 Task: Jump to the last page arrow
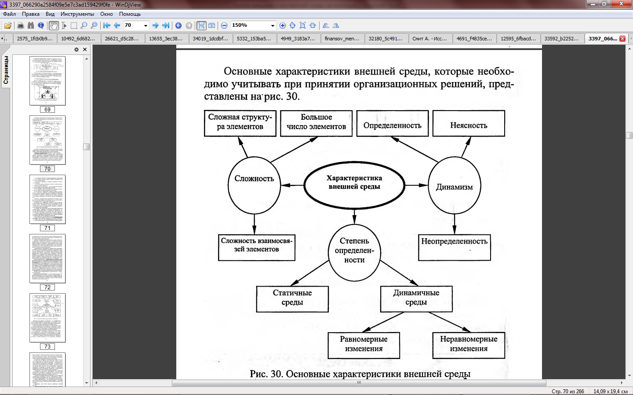(x=166, y=25)
